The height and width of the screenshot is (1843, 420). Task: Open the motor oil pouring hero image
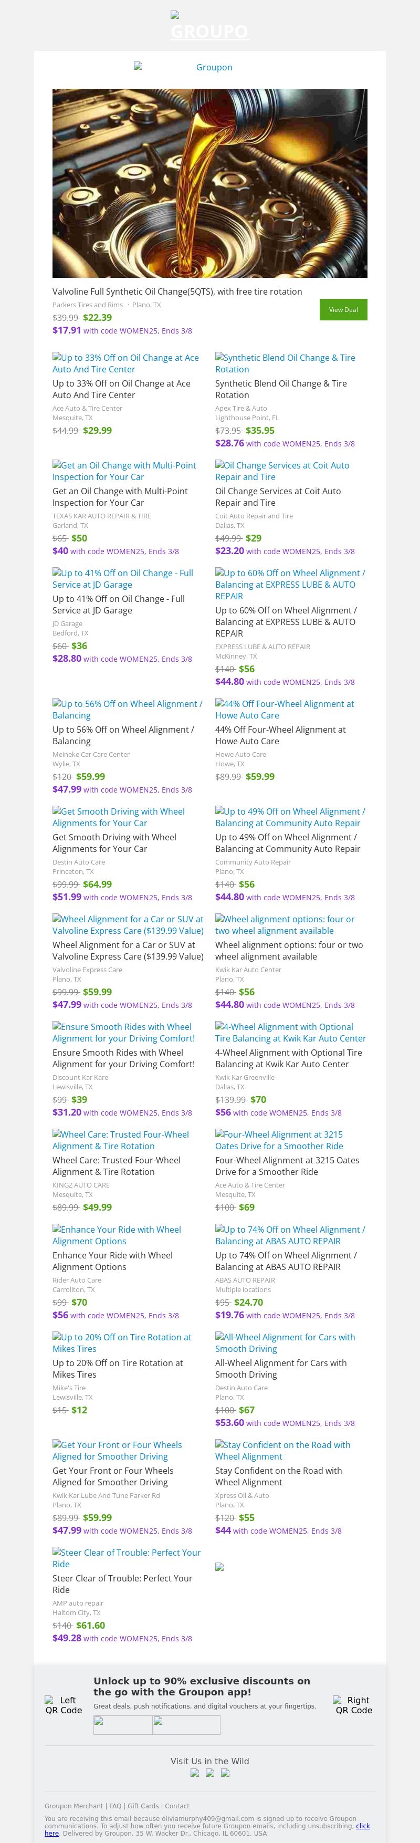pyautogui.click(x=209, y=183)
